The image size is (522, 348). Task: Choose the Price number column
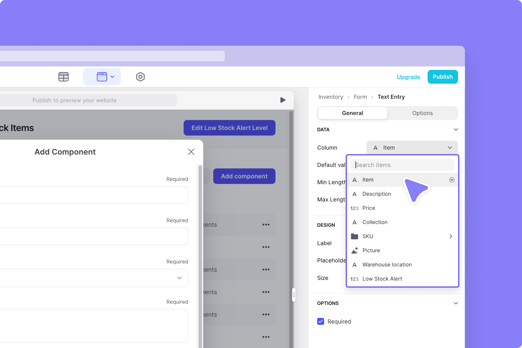pyautogui.click(x=369, y=208)
